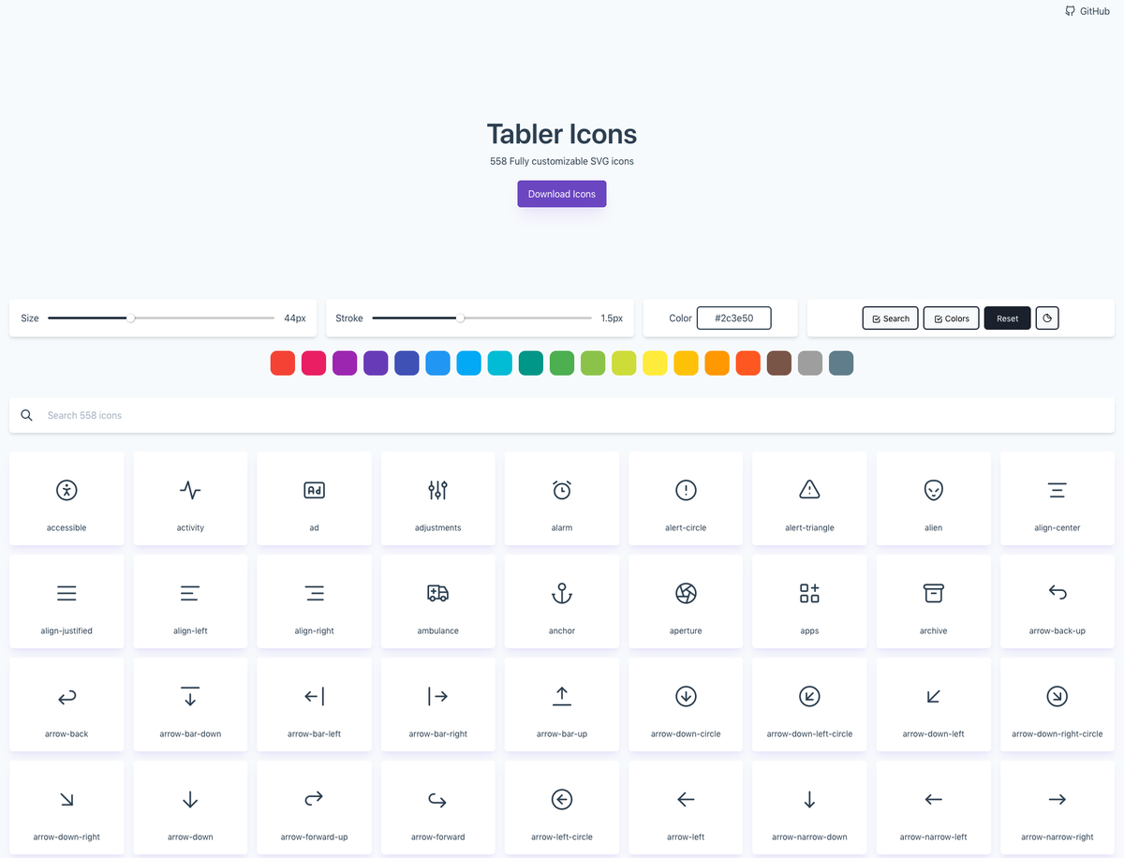Click the Reset button
This screenshot has width=1124, height=858.
(1007, 318)
